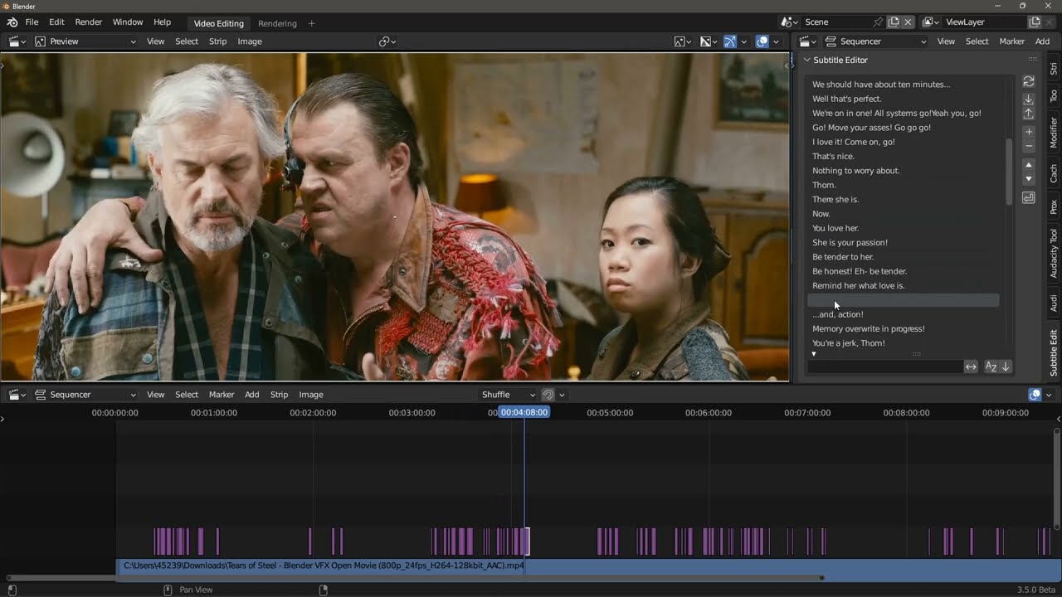Add a new subtitle with the plus icon

[1029, 132]
